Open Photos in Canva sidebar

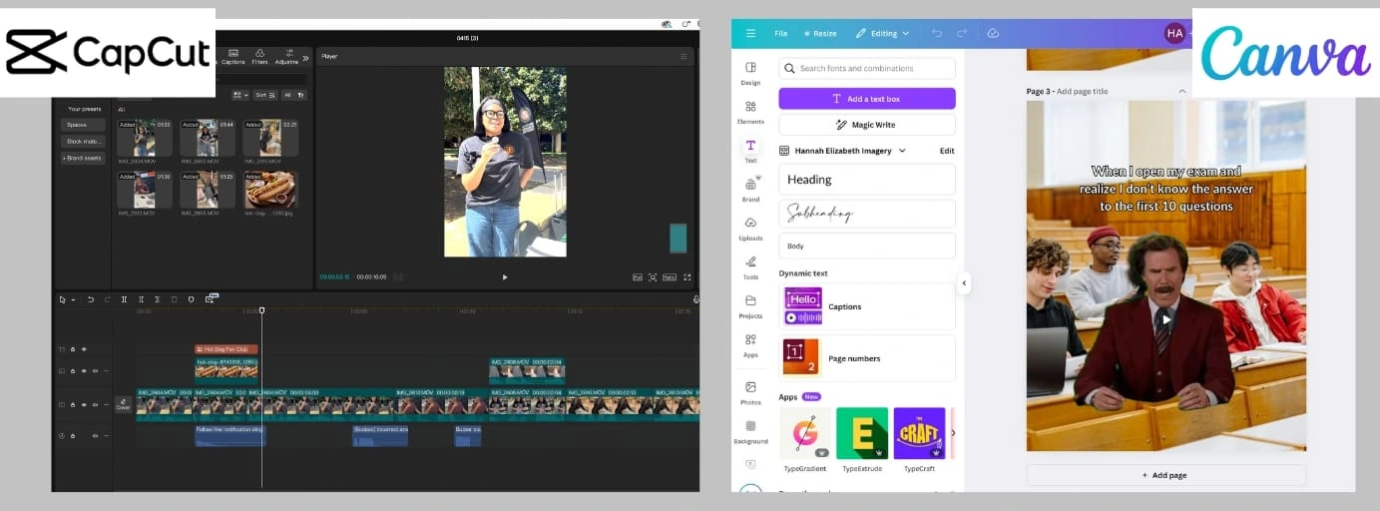(750, 392)
